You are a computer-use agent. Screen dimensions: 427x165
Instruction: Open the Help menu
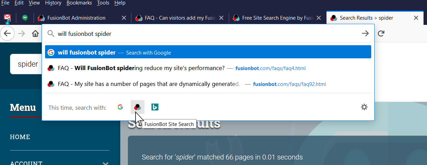[x=120, y=3]
